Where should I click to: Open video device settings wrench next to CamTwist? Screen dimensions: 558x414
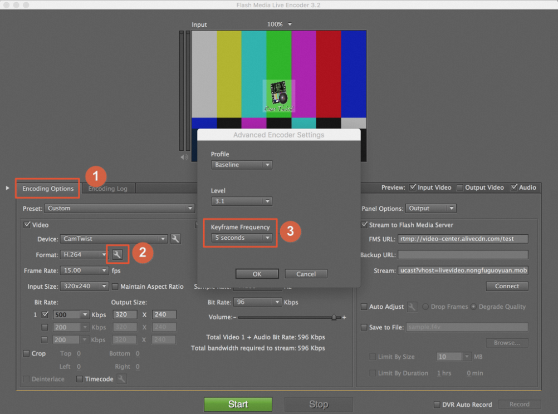(x=175, y=239)
